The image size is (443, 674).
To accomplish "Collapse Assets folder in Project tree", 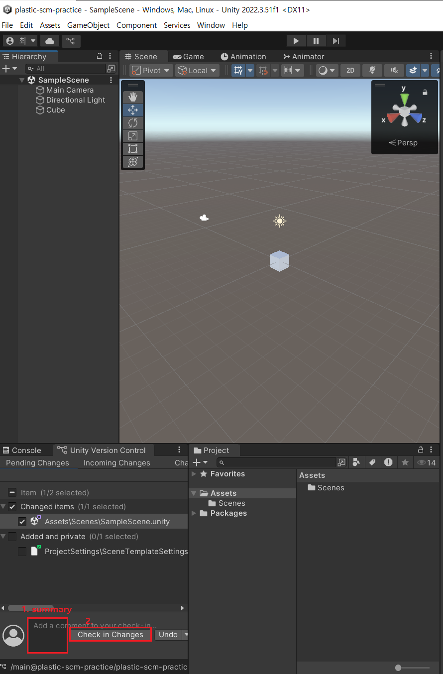I will (x=194, y=493).
